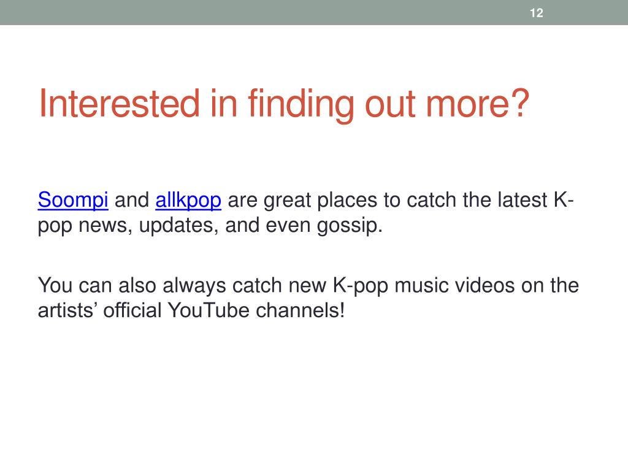Click the 'pop news, updates, and even gossip.' line

tap(210, 226)
